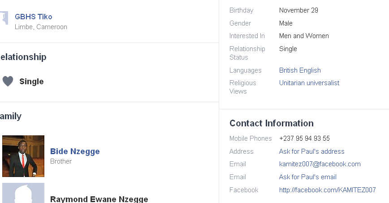Click the Contact Information heading
Viewport: 389px width, 203px height.
point(271,123)
